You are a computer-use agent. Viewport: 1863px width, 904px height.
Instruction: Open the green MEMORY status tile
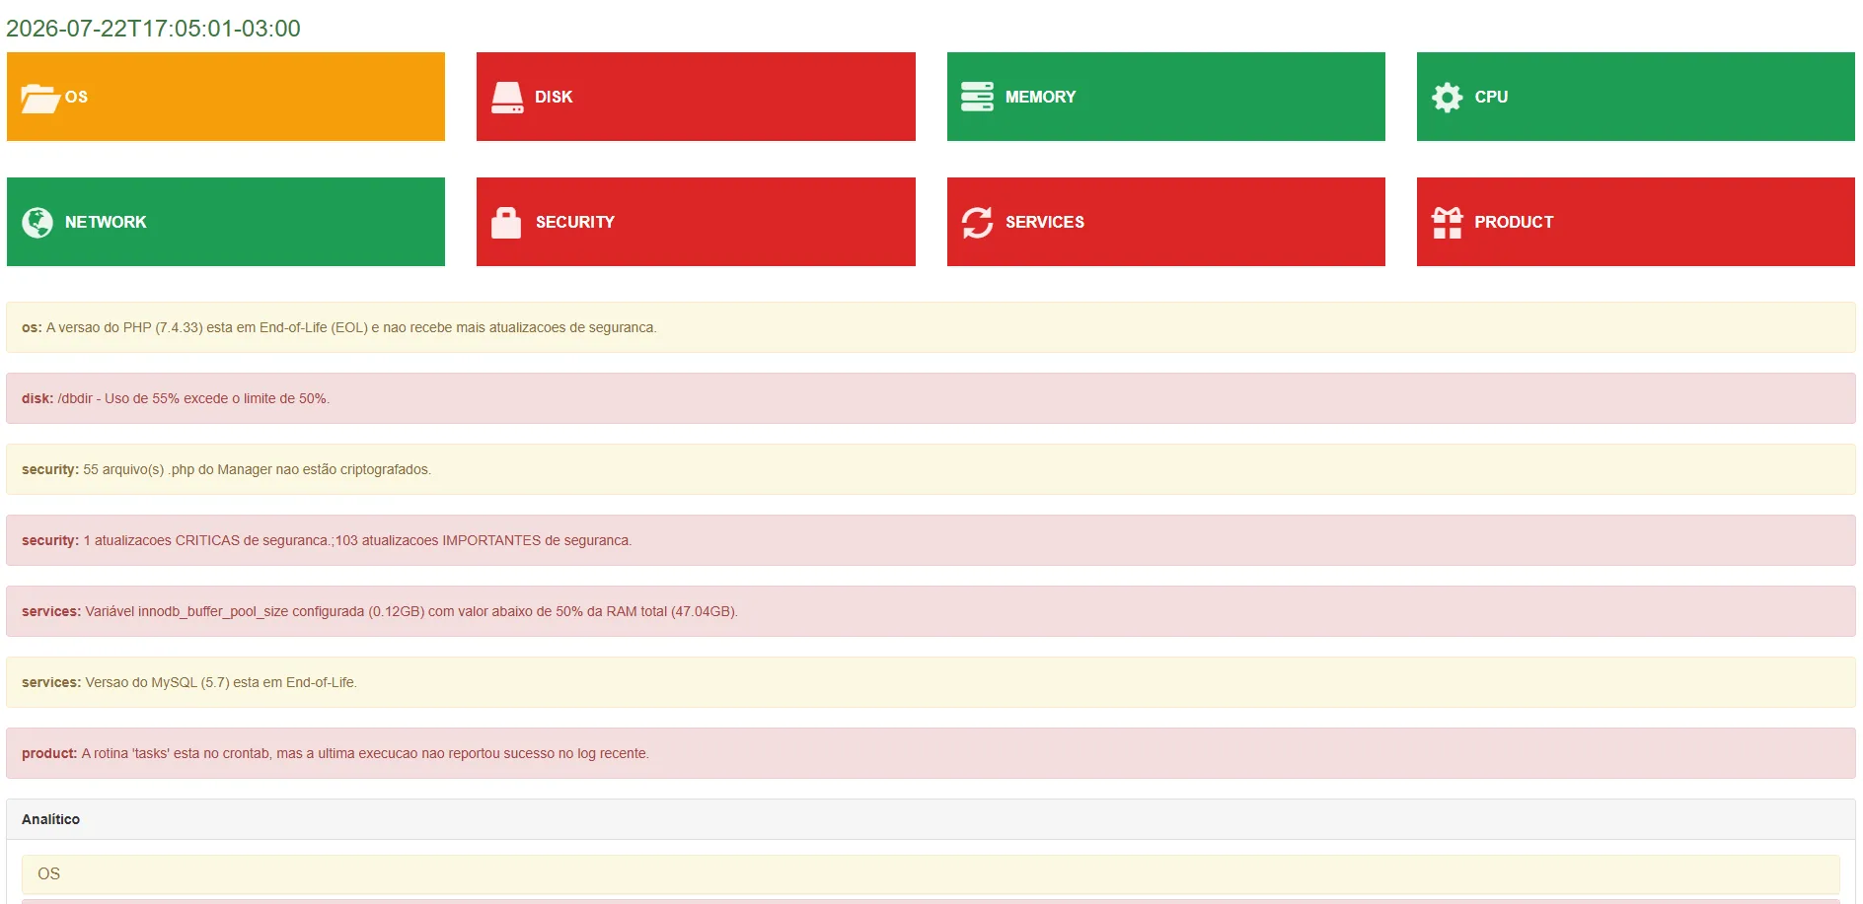click(x=1165, y=97)
